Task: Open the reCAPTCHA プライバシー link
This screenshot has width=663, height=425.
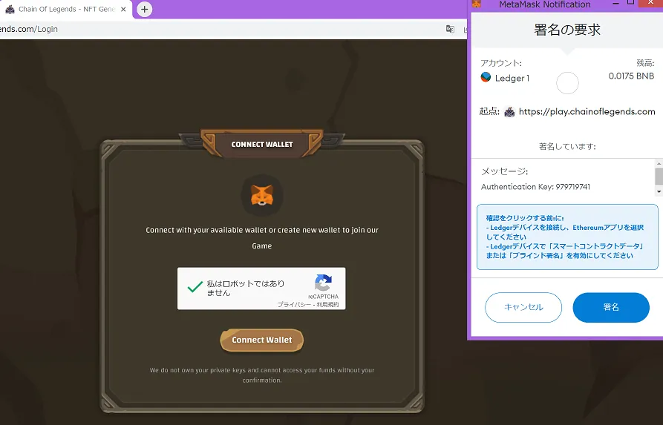Action: point(294,305)
